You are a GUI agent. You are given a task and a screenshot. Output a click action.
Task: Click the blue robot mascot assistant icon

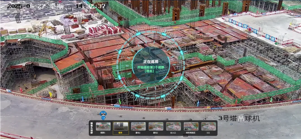[103, 115]
